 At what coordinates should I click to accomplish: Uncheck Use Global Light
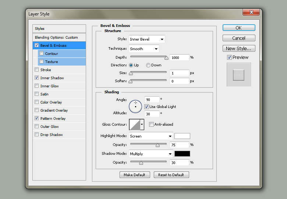point(147,107)
